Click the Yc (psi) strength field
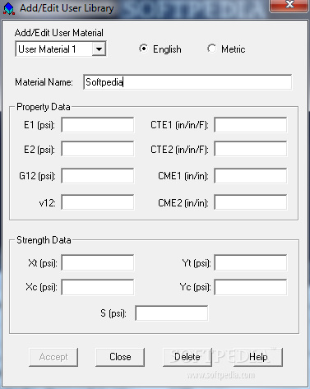This screenshot has height=389, width=310. pyautogui.click(x=251, y=287)
